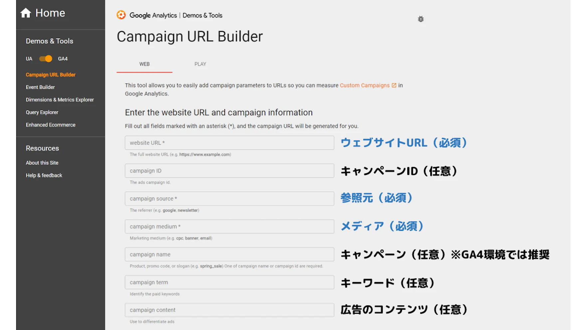This screenshot has height=330, width=587.
Task: Open Dimensions & Metrics Explorer
Action: [60, 100]
